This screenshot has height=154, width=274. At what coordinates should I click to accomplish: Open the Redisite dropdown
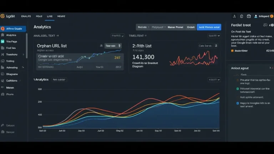point(143,27)
